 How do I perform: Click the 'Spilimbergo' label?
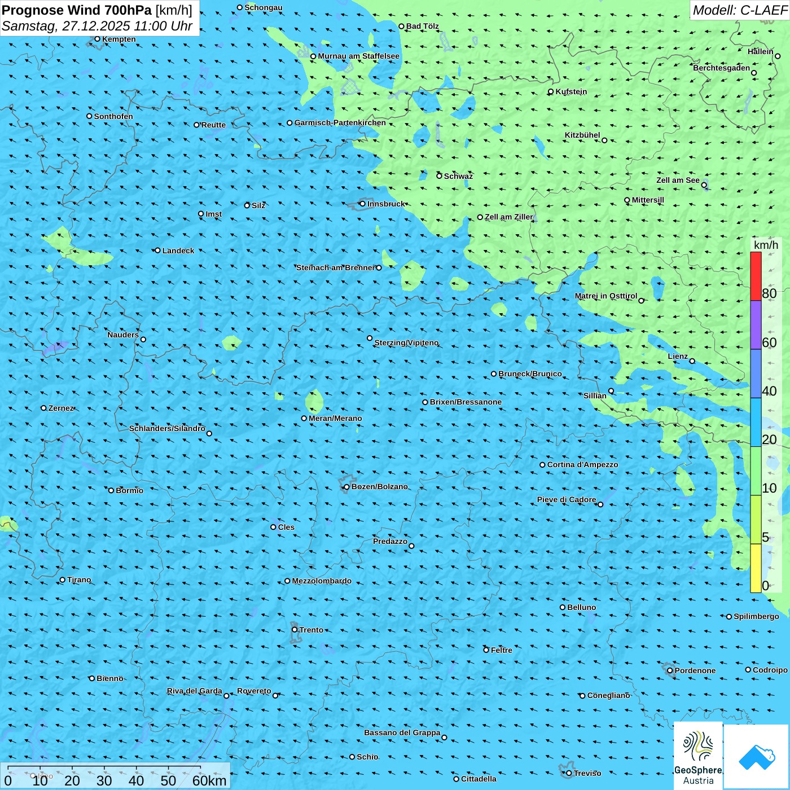point(757,616)
